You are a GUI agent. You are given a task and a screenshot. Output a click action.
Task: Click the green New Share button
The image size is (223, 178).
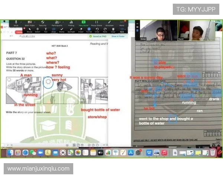(84, 23)
